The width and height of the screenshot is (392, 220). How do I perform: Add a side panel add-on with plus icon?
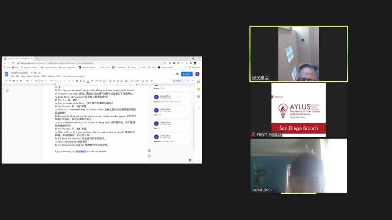point(199,108)
